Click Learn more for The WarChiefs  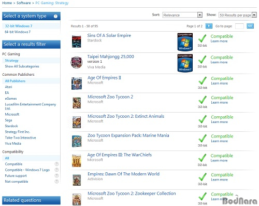pos(219,160)
